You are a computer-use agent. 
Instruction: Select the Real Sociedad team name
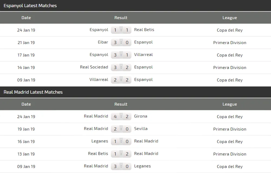click(x=94, y=67)
